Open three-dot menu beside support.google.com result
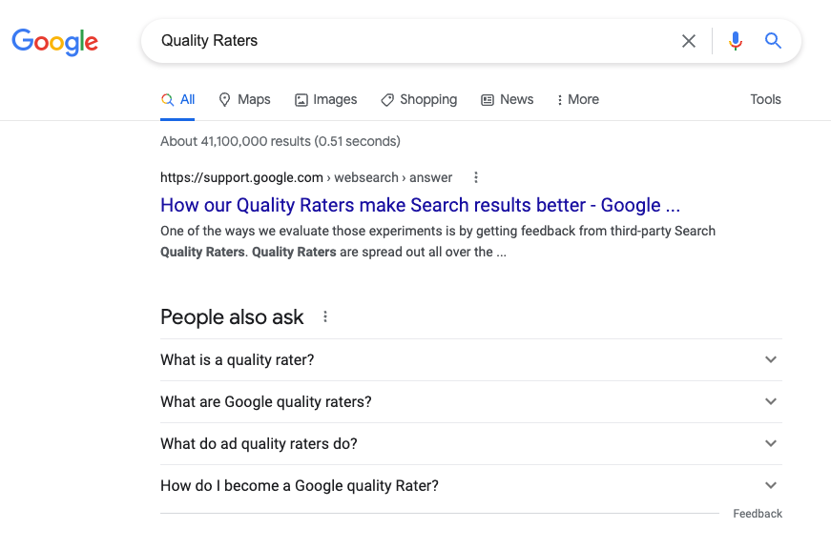Image resolution: width=831 pixels, height=549 pixels. pos(476,177)
